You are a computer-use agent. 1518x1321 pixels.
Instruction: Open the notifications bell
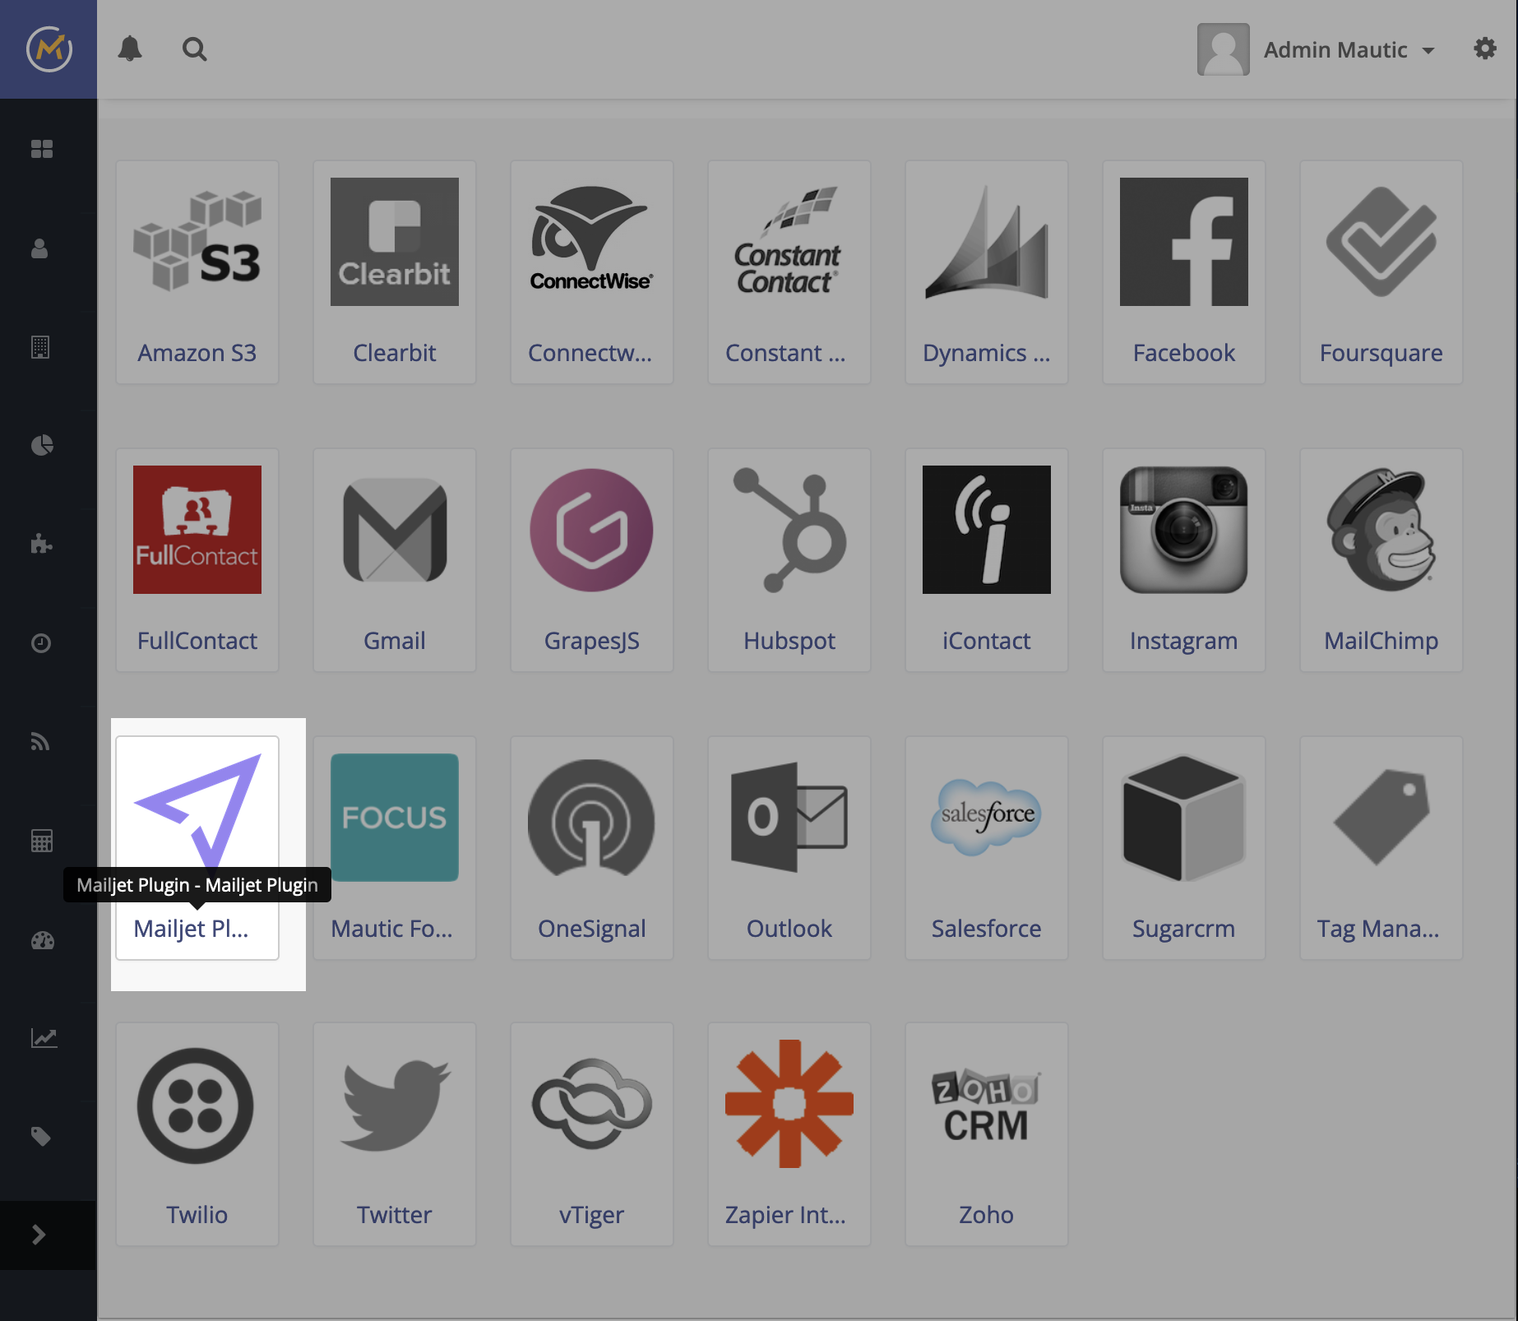(130, 49)
